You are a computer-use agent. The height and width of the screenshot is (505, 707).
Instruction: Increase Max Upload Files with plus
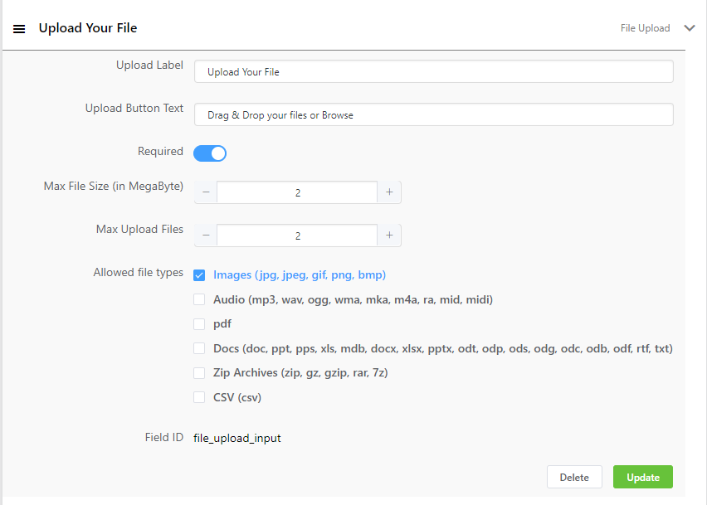(x=389, y=236)
